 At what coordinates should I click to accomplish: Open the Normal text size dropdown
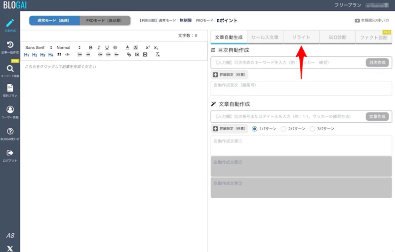(68, 47)
